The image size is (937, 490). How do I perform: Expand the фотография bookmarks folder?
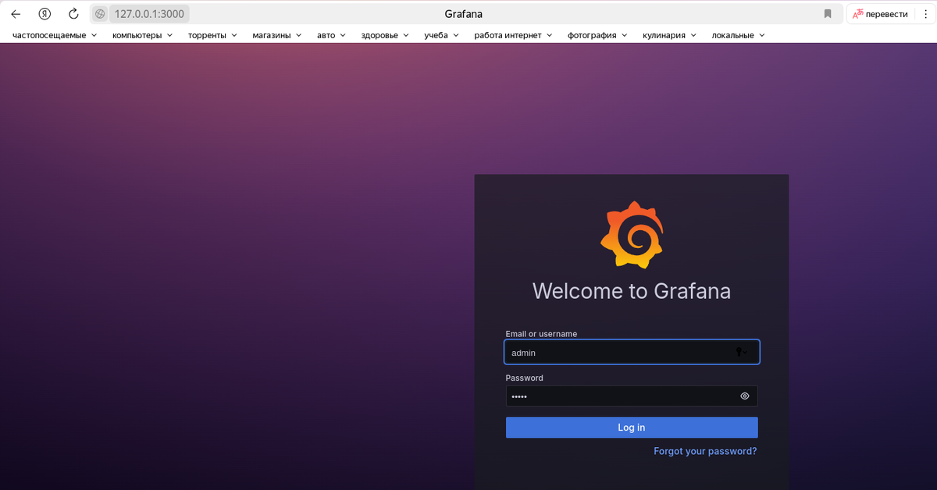coord(598,35)
